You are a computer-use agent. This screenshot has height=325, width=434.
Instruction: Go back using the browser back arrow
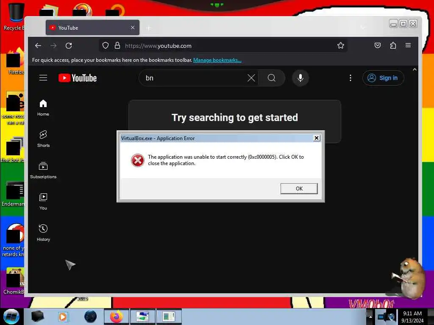38,46
